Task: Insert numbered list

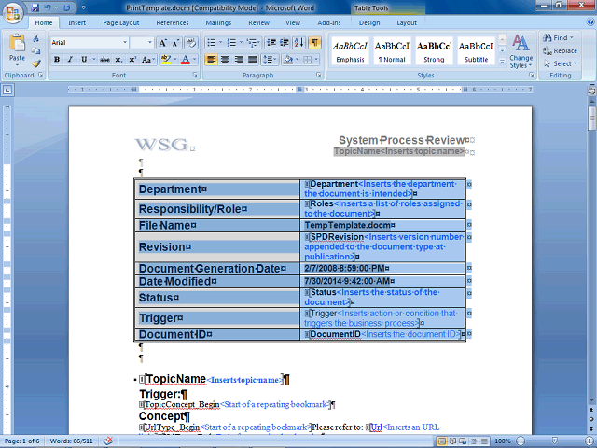Action: 231,43
